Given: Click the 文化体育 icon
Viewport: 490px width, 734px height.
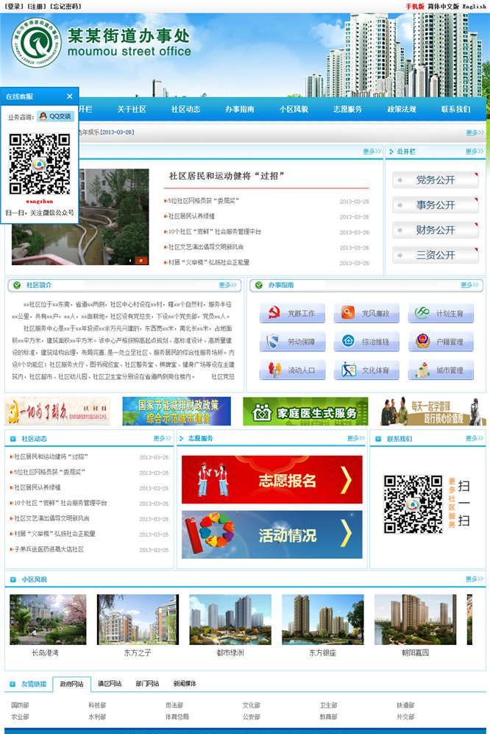Looking at the screenshot, I should (347, 370).
